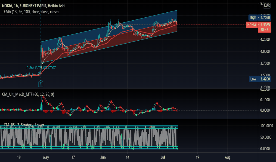Click the 0.8641302848747007 value annotation
This screenshot has height=162, width=276.
pyautogui.click(x=41, y=68)
